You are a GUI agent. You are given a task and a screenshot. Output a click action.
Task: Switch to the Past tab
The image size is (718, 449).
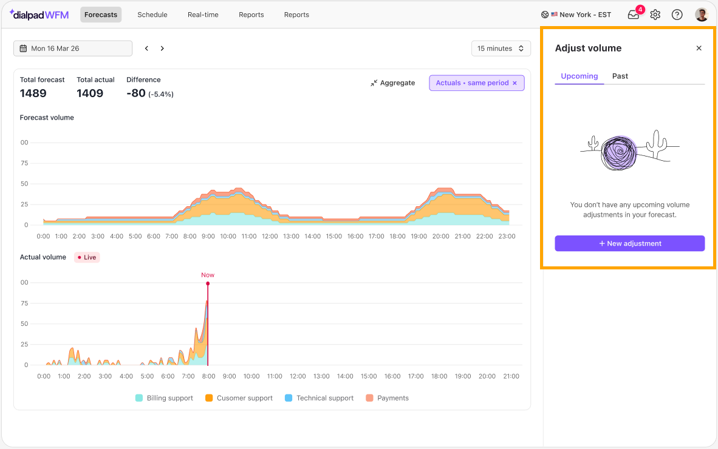620,76
